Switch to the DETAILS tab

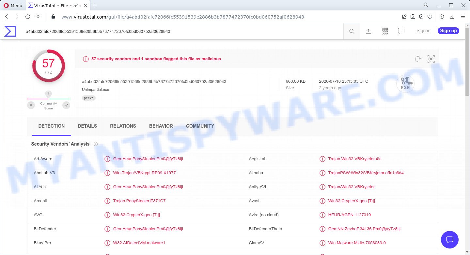(x=87, y=126)
